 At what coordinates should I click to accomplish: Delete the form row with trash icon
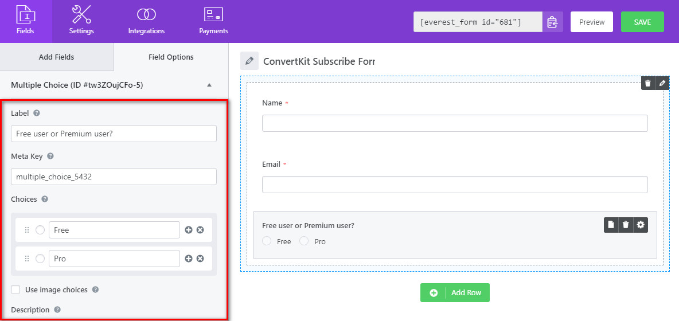click(648, 84)
